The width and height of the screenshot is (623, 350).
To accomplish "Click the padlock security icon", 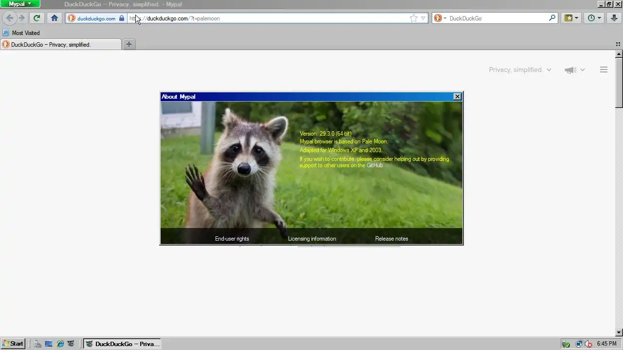I will (122, 18).
